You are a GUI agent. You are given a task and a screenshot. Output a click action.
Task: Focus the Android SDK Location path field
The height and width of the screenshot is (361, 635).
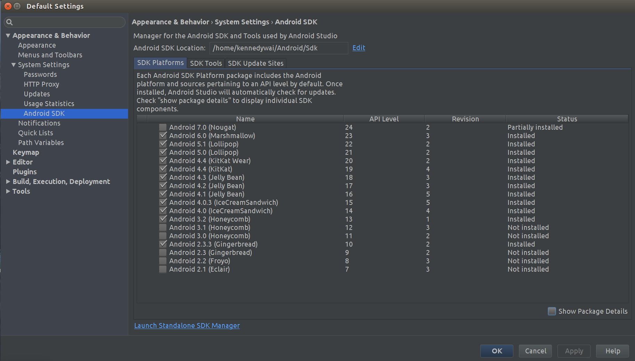[x=278, y=48]
